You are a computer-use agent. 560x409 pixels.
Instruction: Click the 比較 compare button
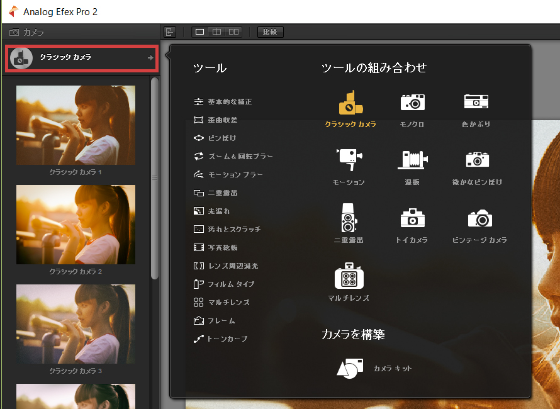[271, 32]
